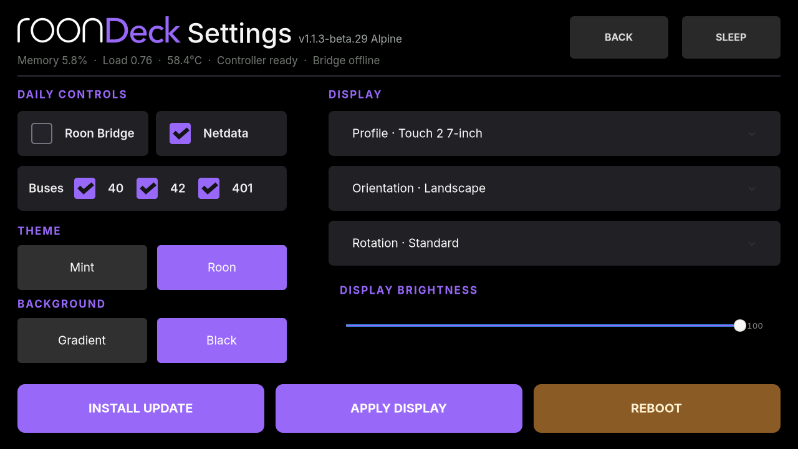Click INSTALL UPDATE button

141,408
